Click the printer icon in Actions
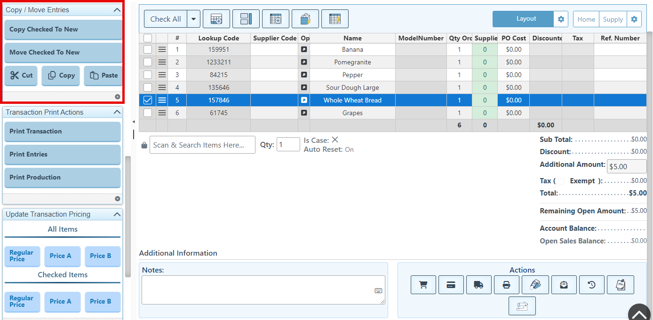Screen dimensions: 653x320 click(506, 285)
